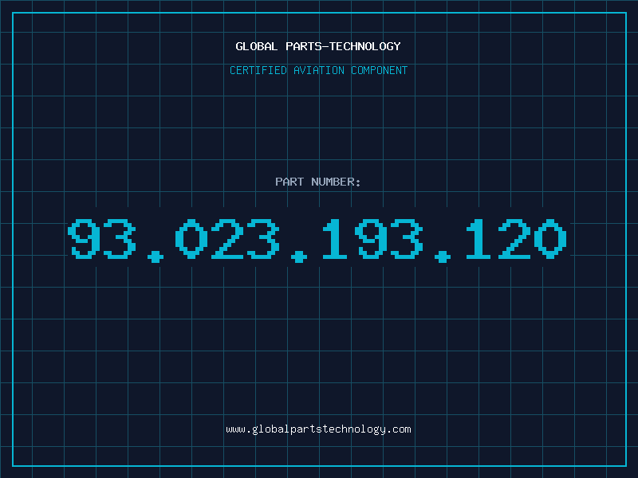The image size is (638, 478).
Task: Select the part number 93.023.193.120
Action: 317,240
